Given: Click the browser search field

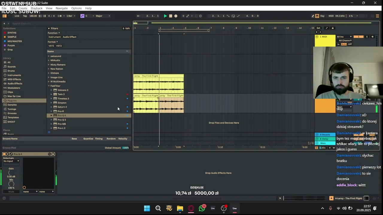Looking at the screenshot, I should tap(70, 23).
